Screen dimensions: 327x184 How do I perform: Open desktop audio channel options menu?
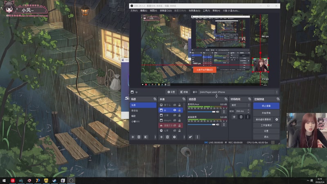click(224, 125)
